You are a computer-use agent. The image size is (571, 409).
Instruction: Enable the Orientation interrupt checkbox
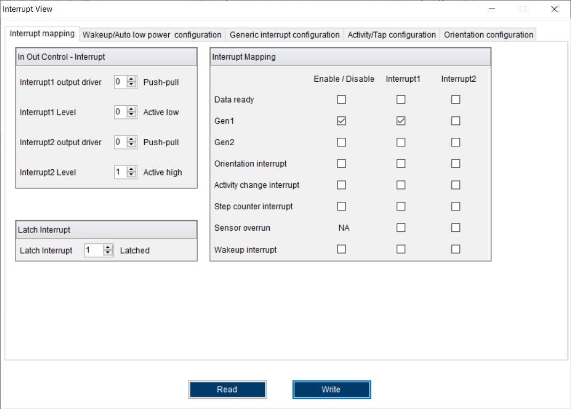point(342,164)
